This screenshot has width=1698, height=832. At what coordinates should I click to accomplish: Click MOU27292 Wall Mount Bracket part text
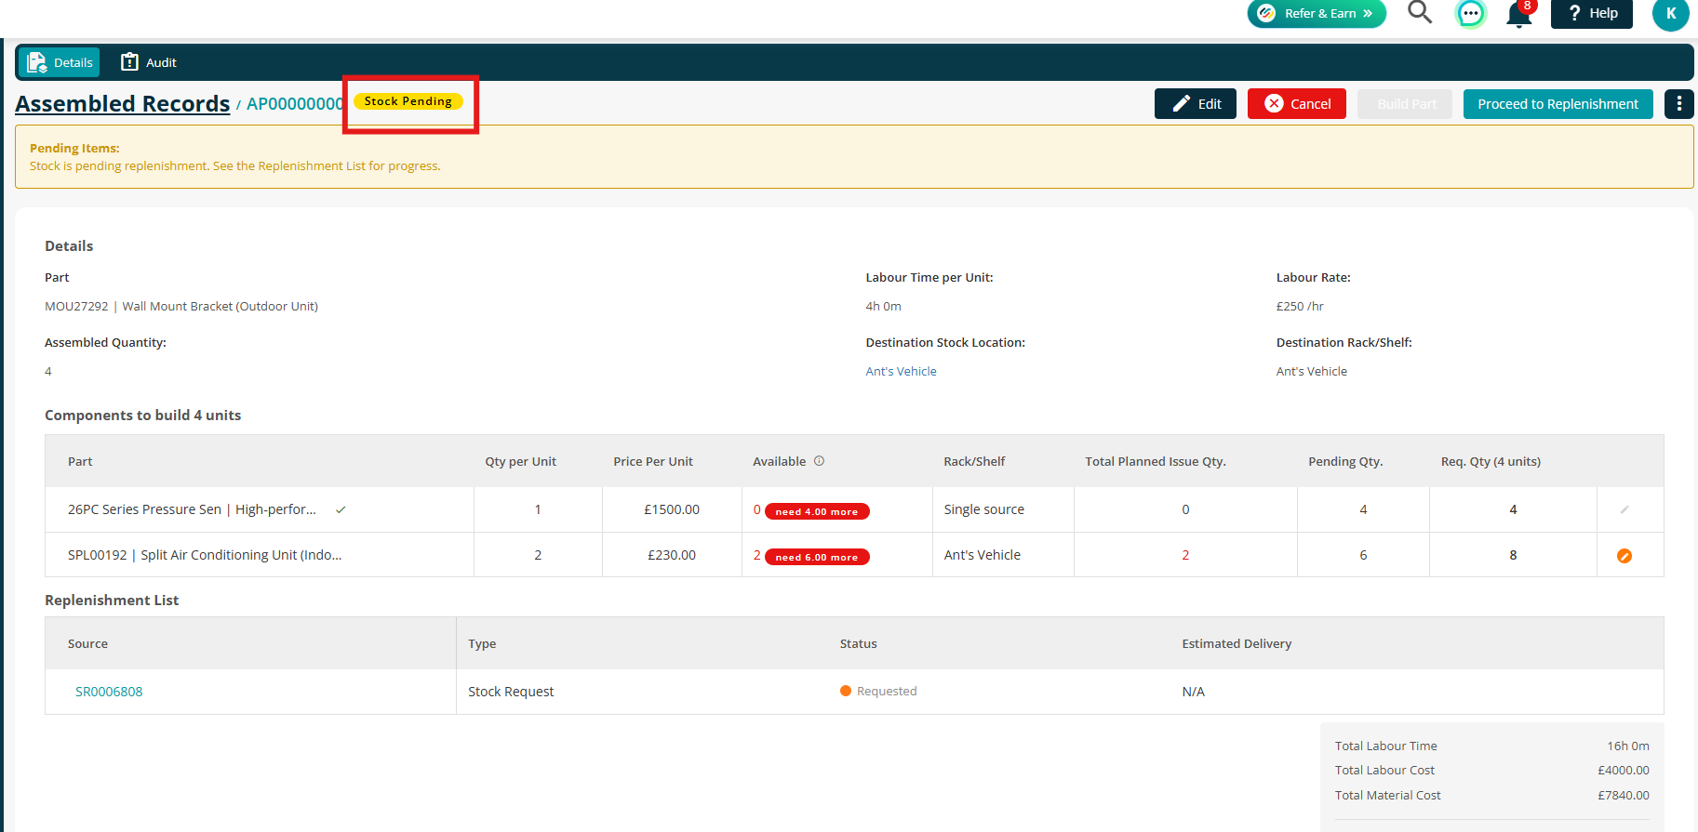coord(181,306)
